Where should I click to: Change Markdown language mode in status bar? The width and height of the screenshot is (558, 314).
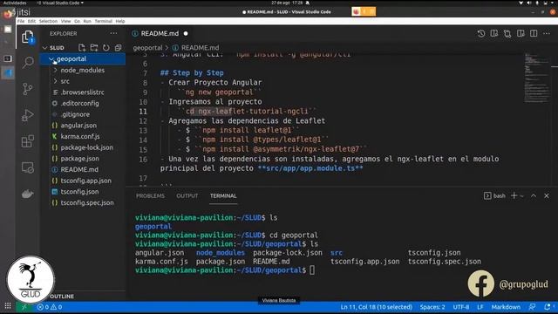point(506,307)
